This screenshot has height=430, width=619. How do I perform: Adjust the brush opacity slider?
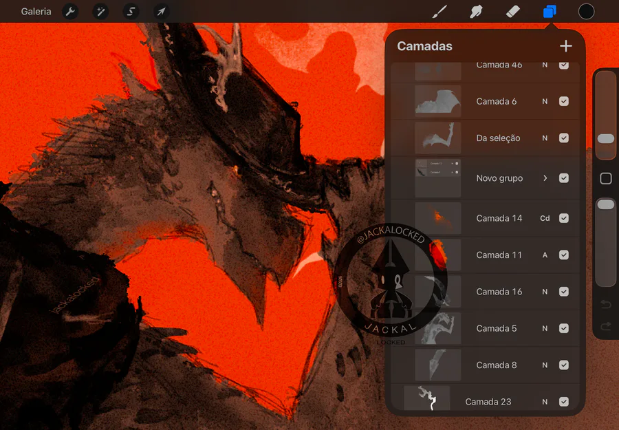click(x=605, y=242)
